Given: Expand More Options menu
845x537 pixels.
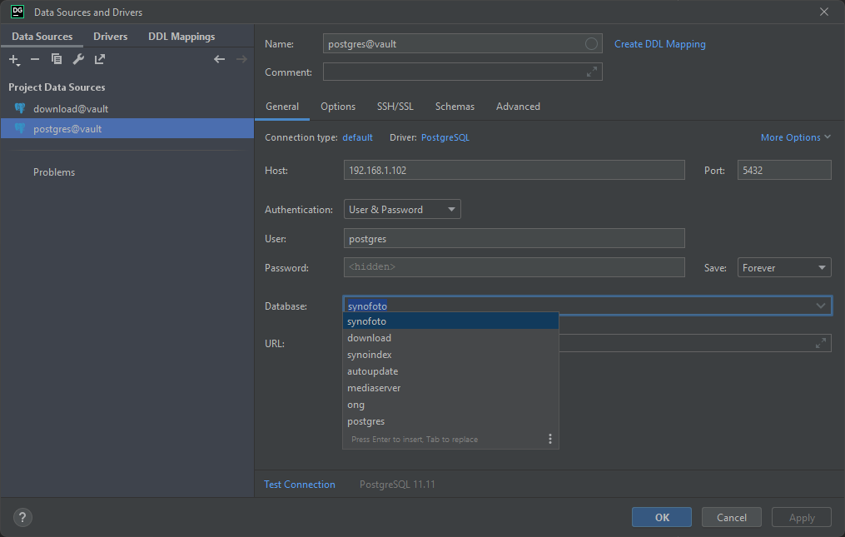Looking at the screenshot, I should tap(795, 137).
